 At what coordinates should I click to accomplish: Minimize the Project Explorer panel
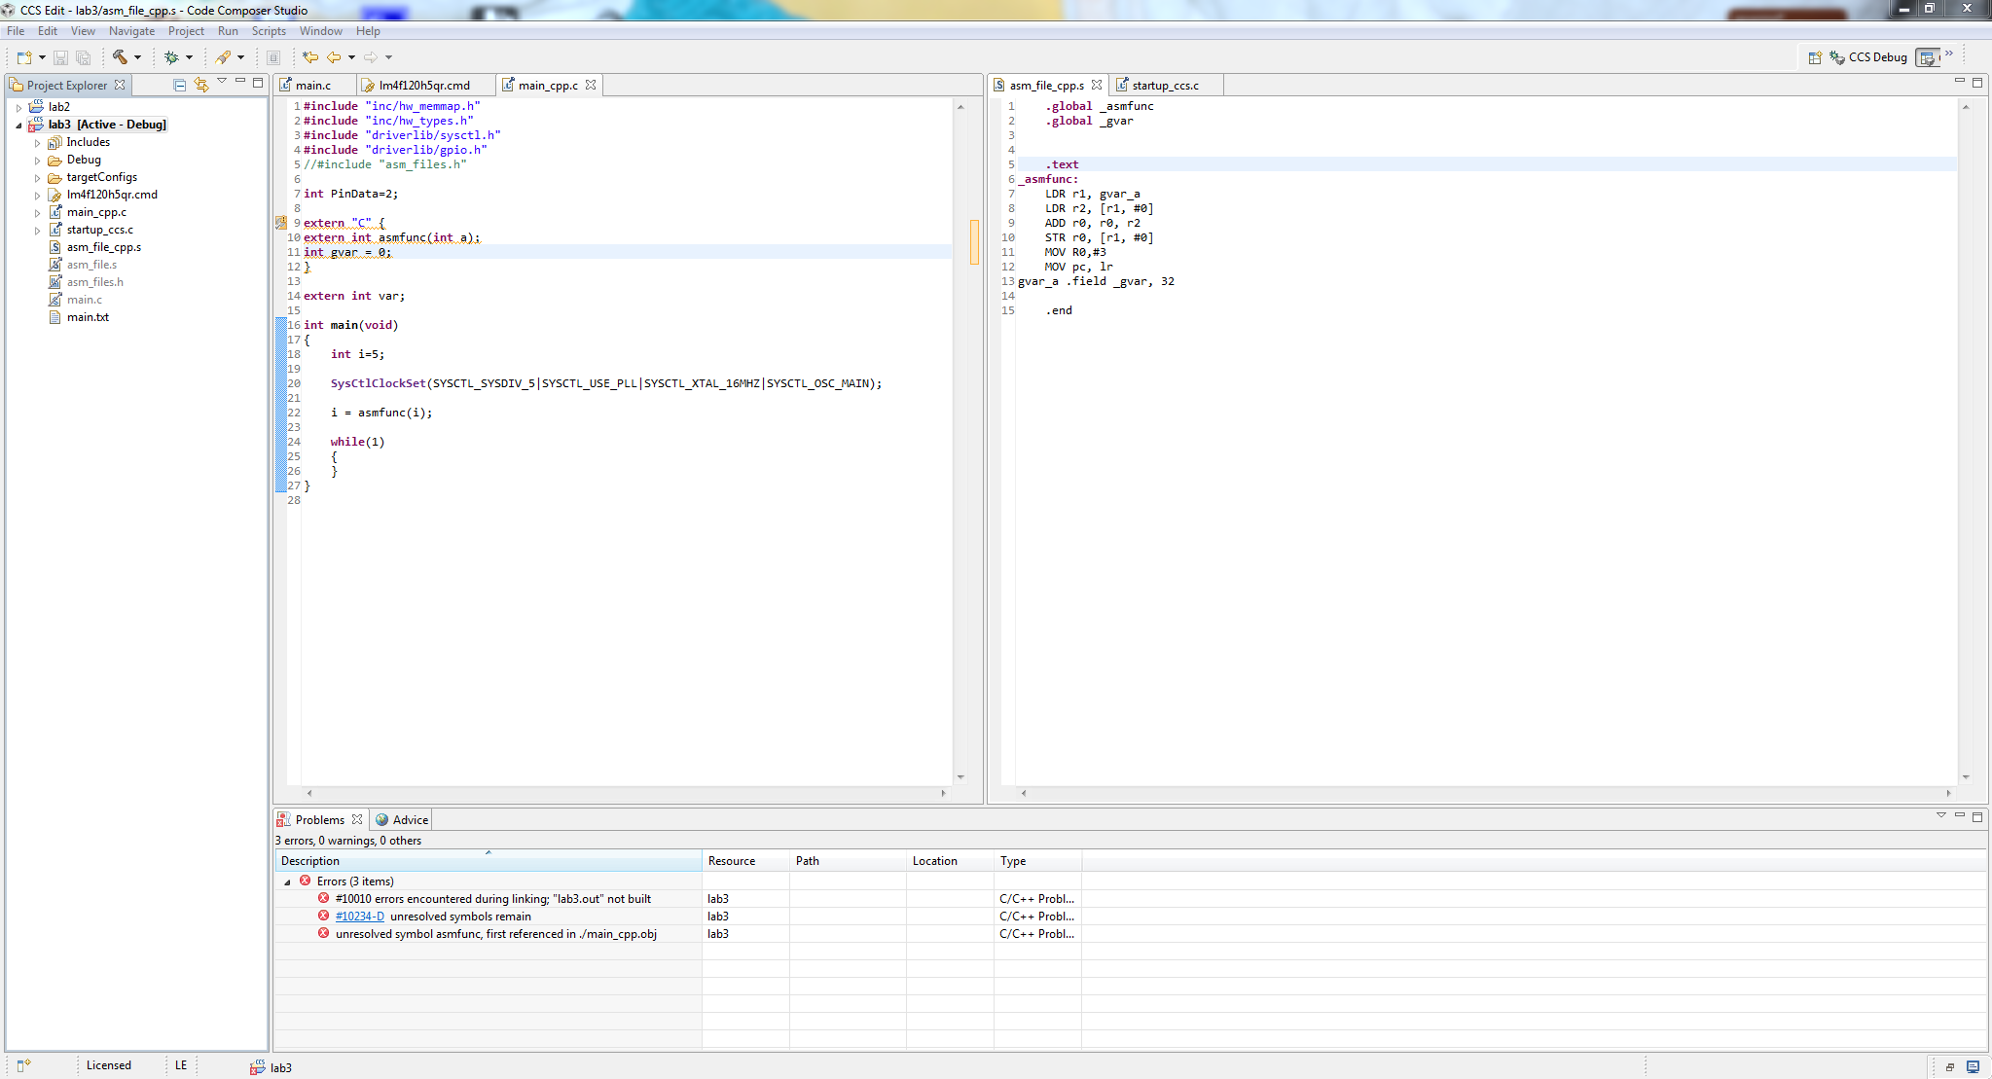(x=240, y=82)
